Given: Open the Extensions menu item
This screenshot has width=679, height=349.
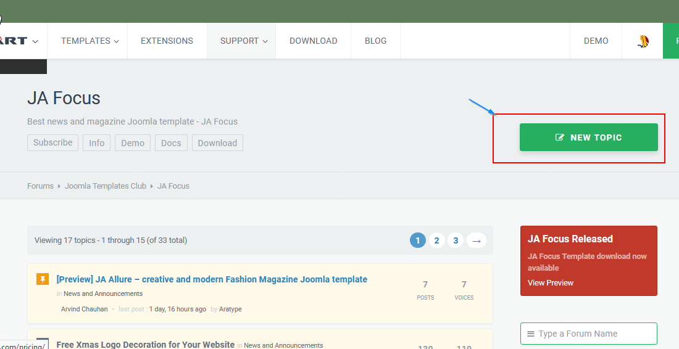Looking at the screenshot, I should coord(167,41).
